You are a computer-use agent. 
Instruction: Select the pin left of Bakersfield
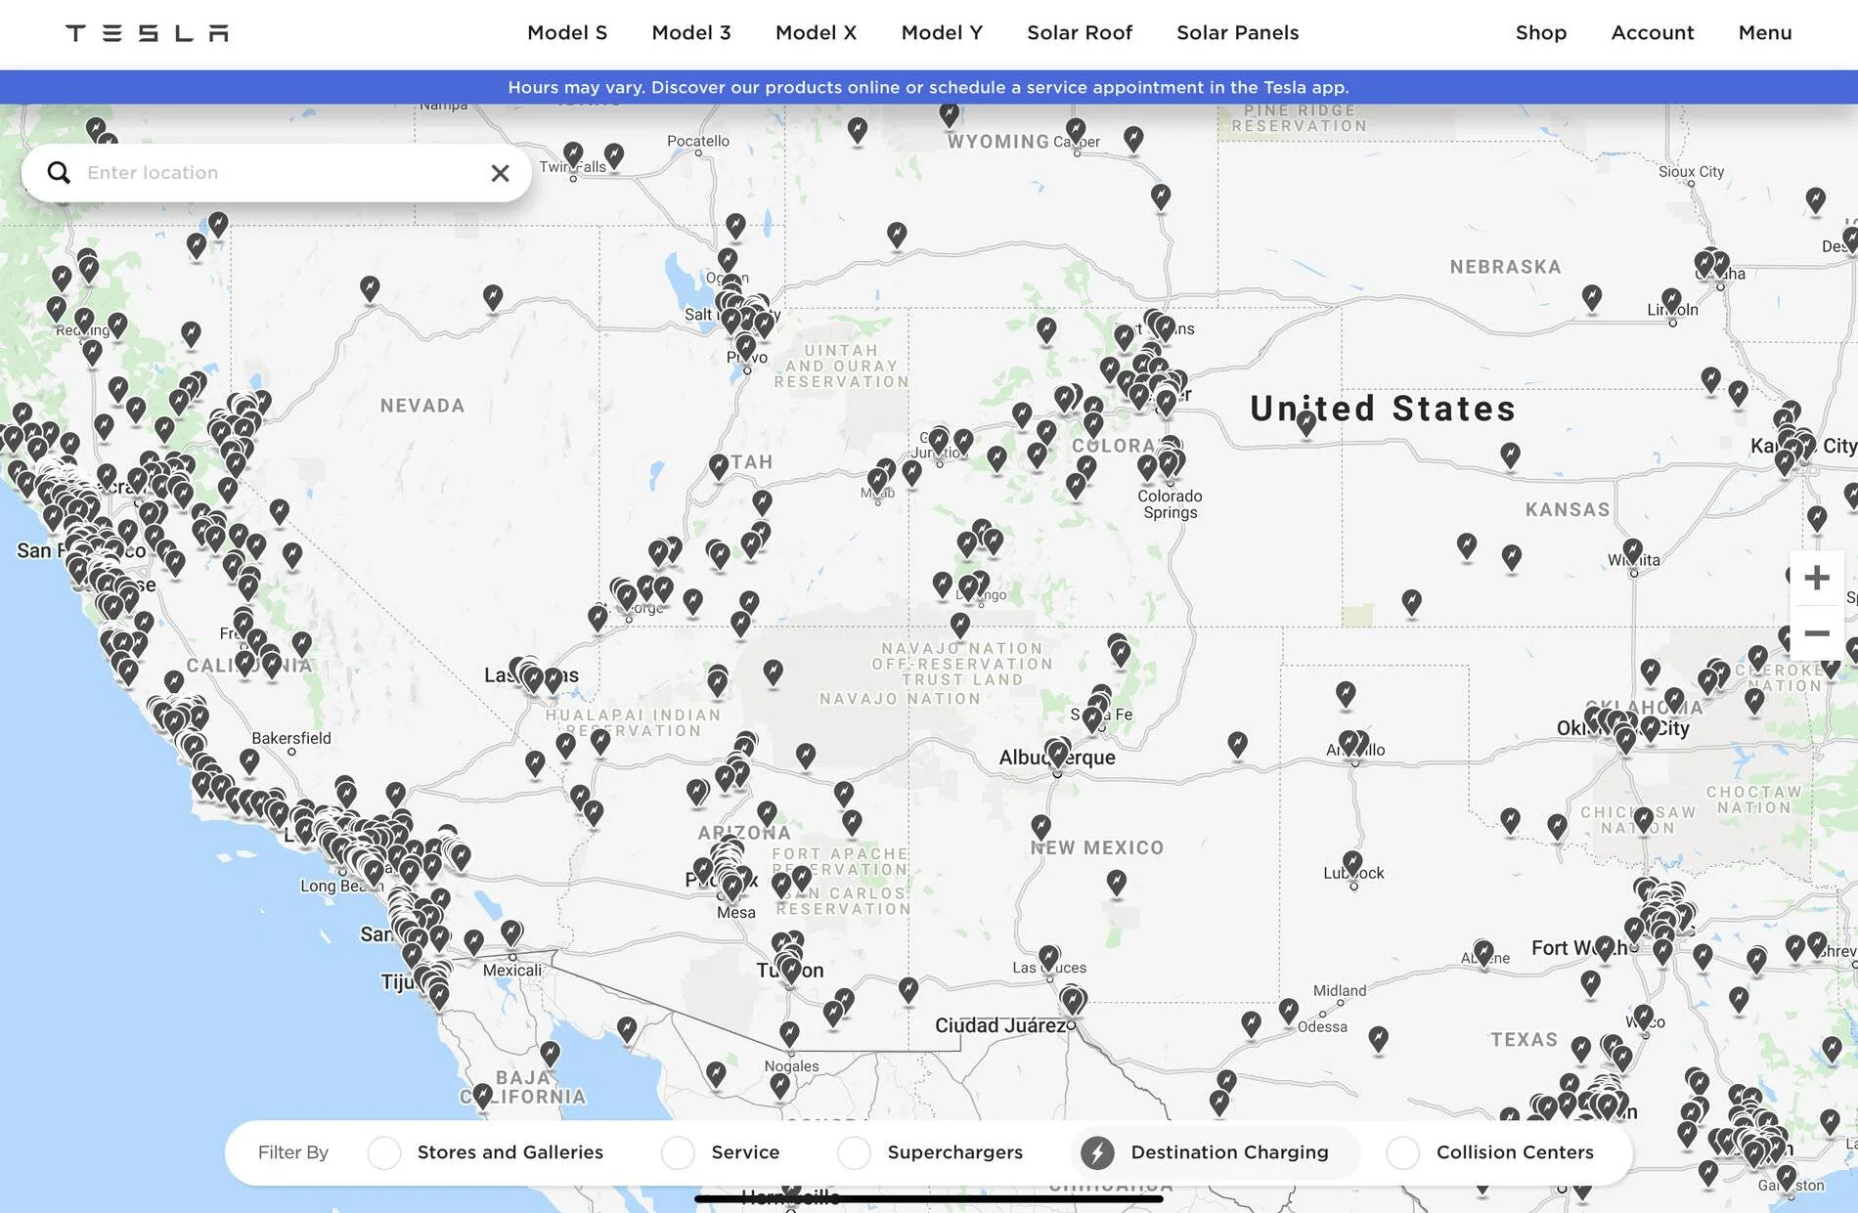(x=249, y=761)
